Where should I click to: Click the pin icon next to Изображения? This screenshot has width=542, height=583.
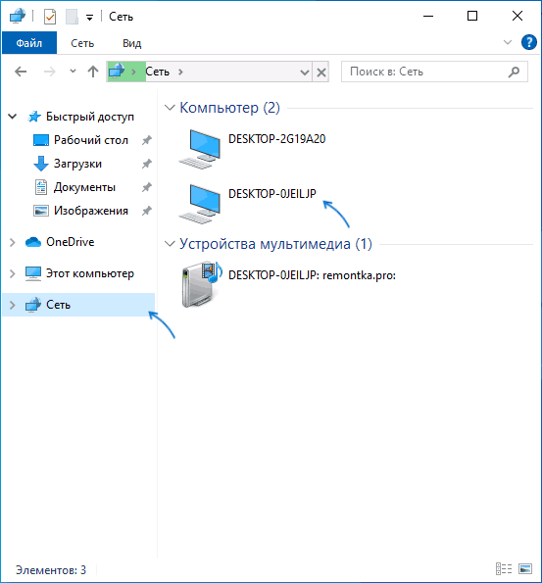(x=147, y=211)
